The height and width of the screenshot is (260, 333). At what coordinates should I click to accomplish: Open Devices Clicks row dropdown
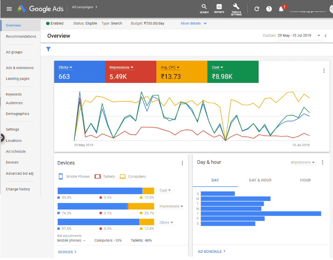click(x=166, y=222)
